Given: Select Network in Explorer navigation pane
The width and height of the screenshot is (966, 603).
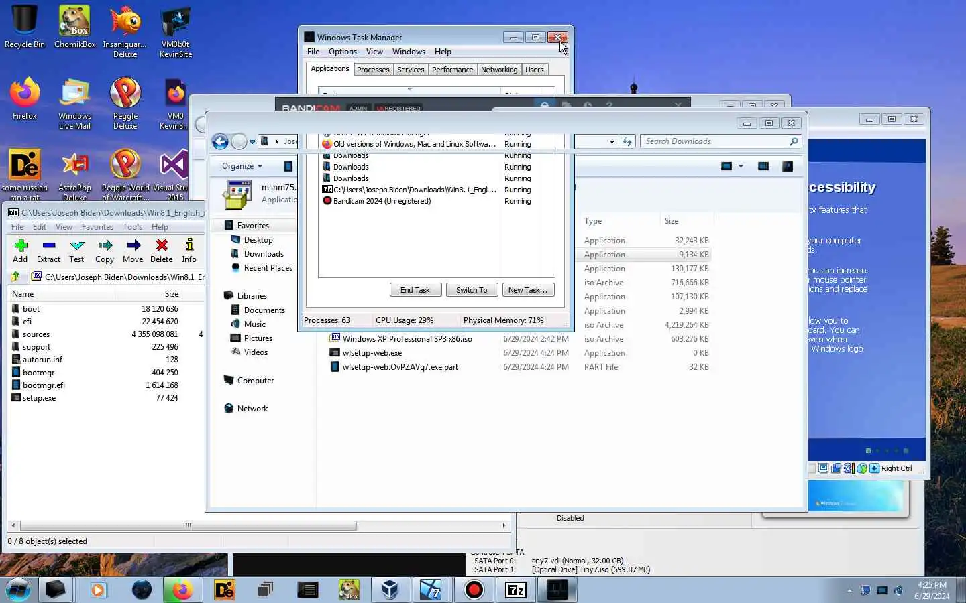Looking at the screenshot, I should [252, 409].
